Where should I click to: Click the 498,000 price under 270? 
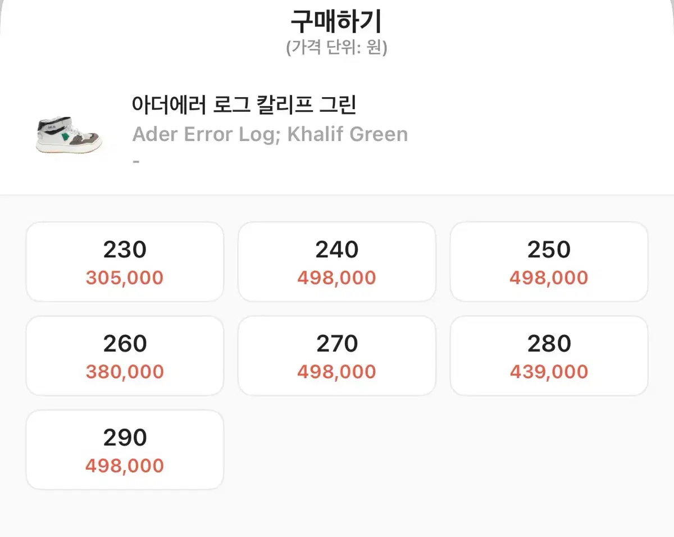coord(336,371)
